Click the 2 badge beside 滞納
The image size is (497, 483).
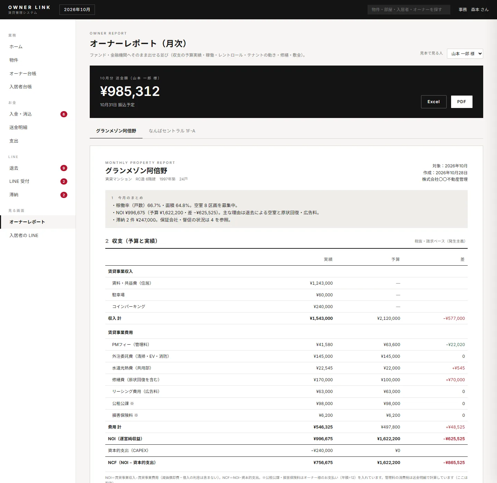pyautogui.click(x=64, y=195)
